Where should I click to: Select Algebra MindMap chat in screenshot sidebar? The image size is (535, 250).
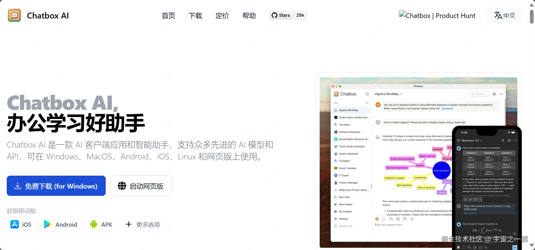click(352, 110)
